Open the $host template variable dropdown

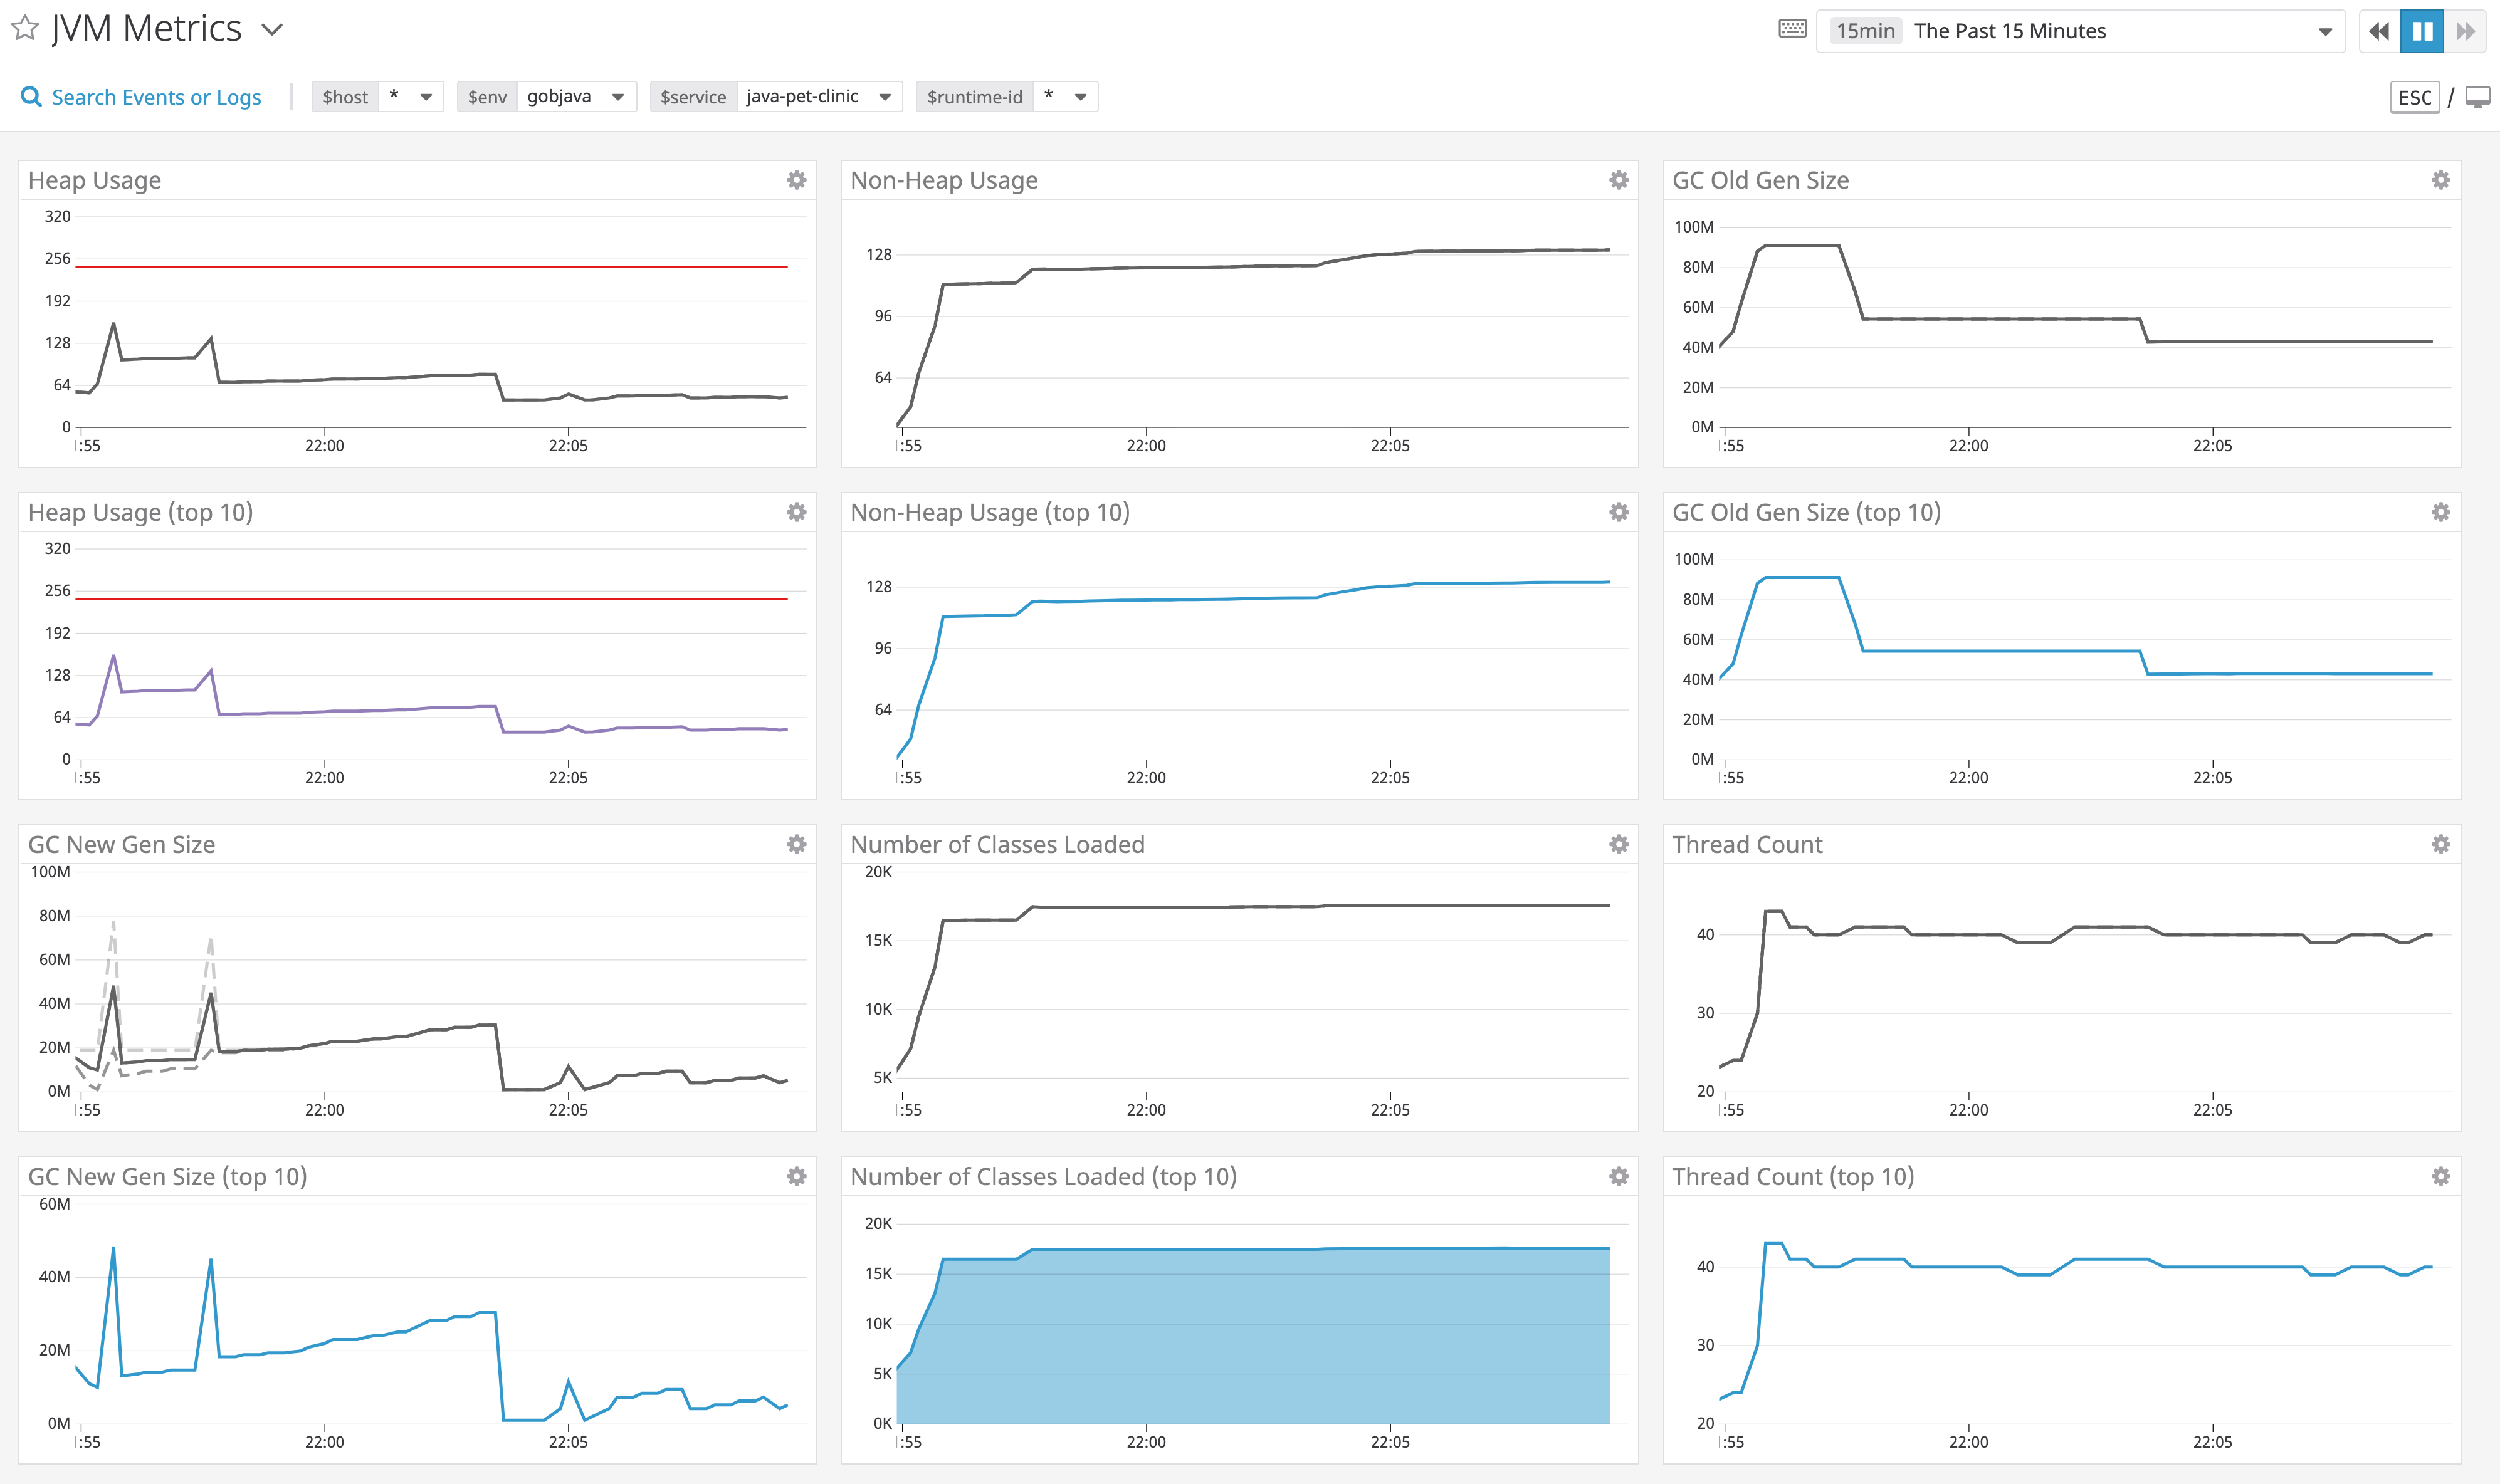425,96
